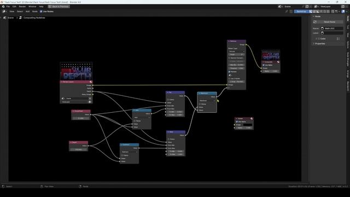Toggle Clamp in the Subtract node
Image resolution: width=350 pixels, height=197 pixels.
point(122,155)
